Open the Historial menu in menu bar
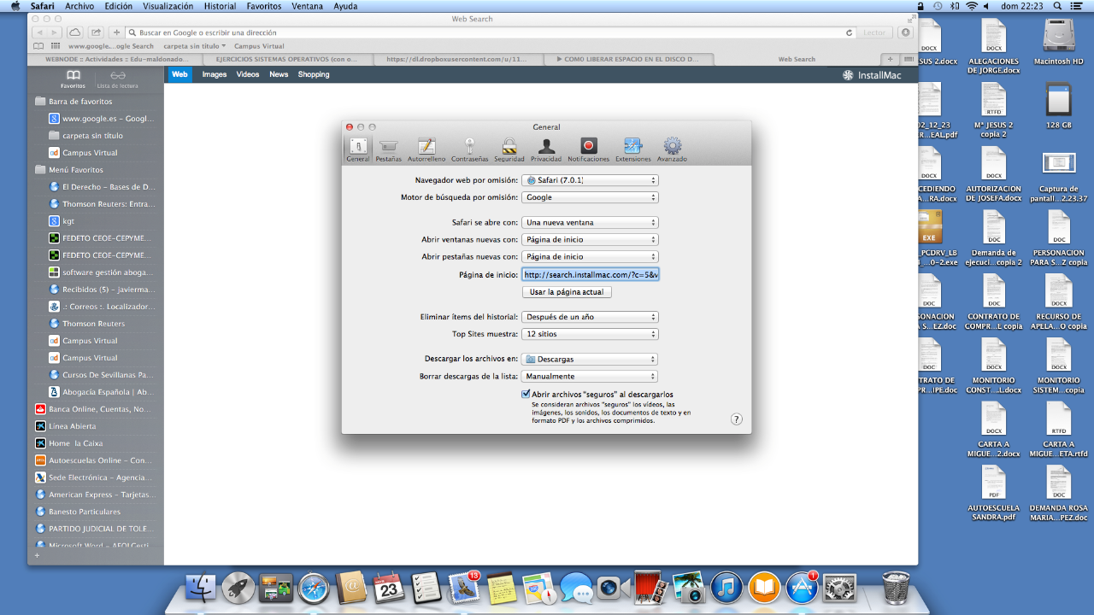The height and width of the screenshot is (615, 1094). [x=221, y=6]
